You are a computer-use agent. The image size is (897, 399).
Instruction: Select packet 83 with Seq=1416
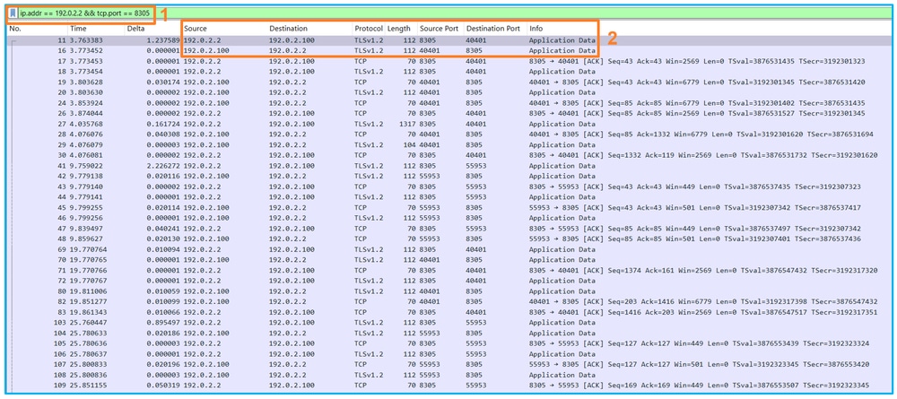coord(449,312)
